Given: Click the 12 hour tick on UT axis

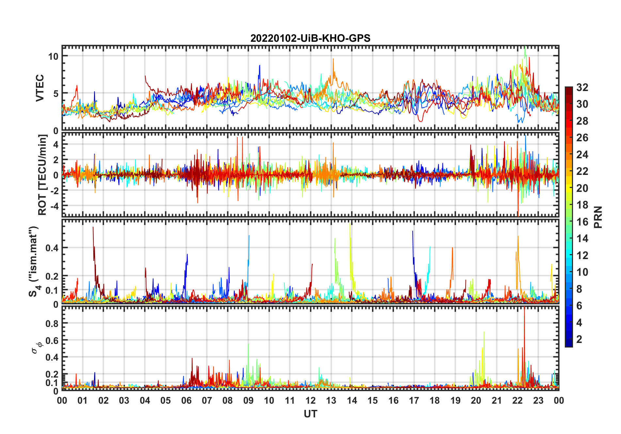Looking at the screenshot, I should pos(310,400).
